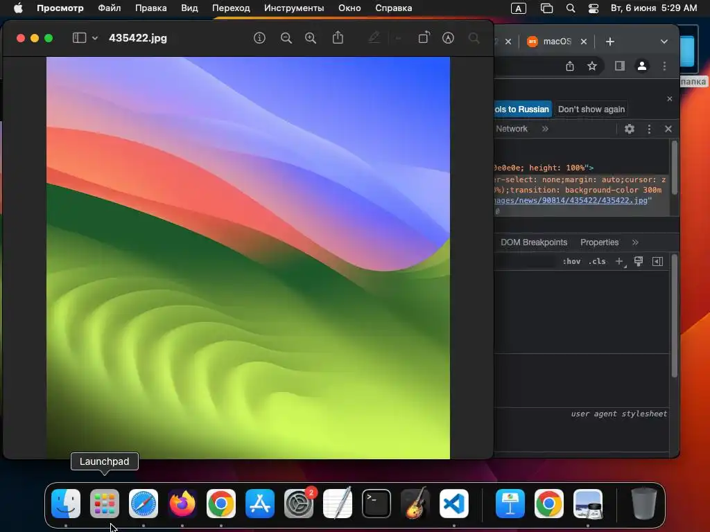Open App Store from the Dock
This screenshot has width=710, height=532.
260,504
